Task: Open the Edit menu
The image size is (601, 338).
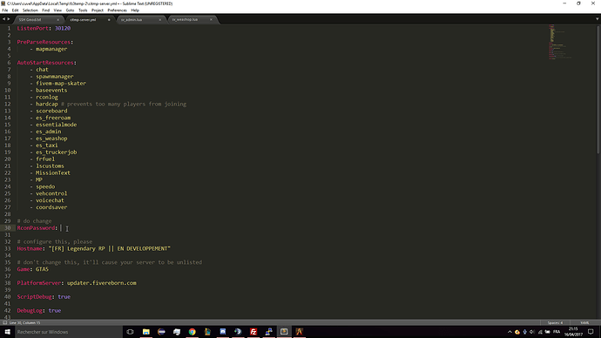Action: pyautogui.click(x=16, y=10)
